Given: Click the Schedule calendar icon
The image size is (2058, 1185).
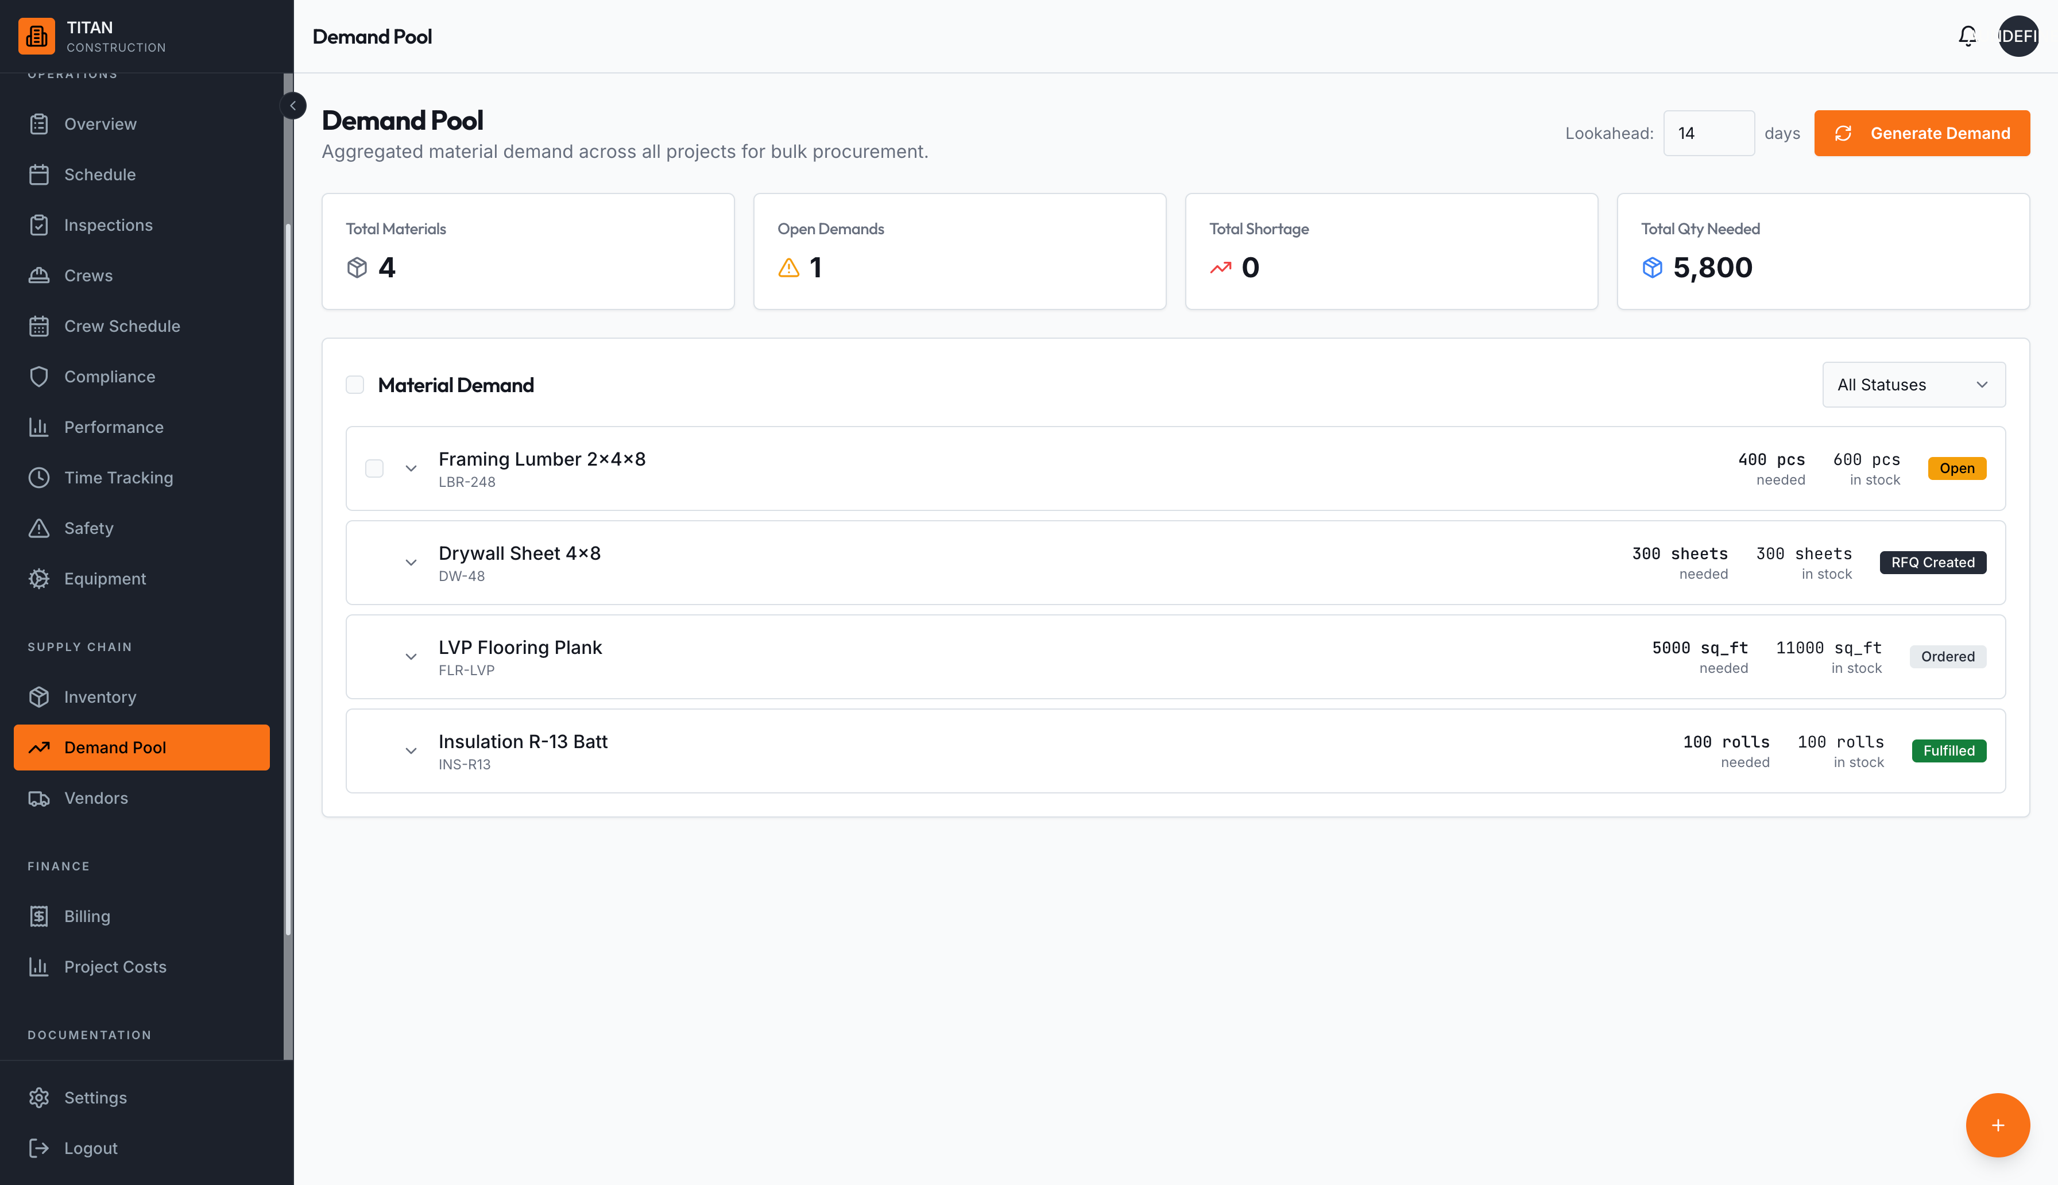Looking at the screenshot, I should (x=39, y=175).
